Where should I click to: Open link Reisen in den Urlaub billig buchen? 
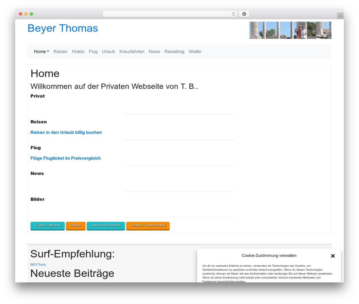click(66, 132)
